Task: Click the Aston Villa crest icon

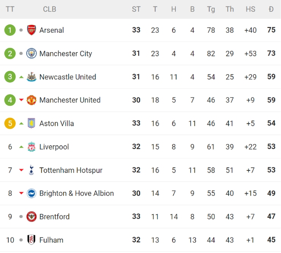Action: [x=32, y=123]
